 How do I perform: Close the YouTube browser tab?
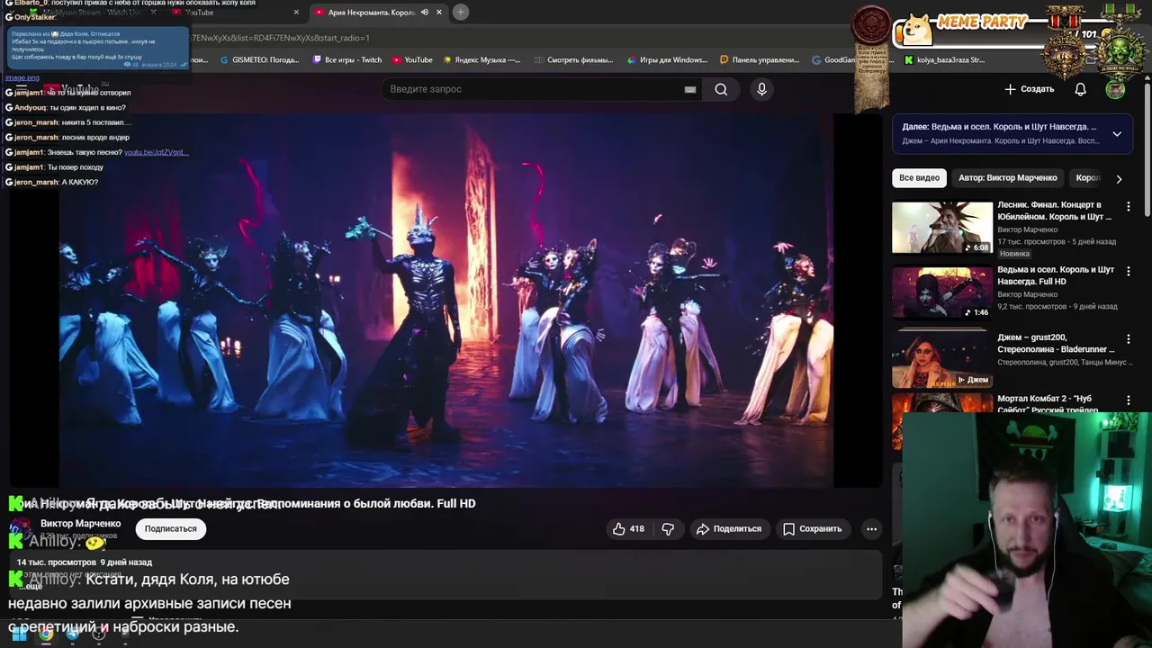[296, 13]
